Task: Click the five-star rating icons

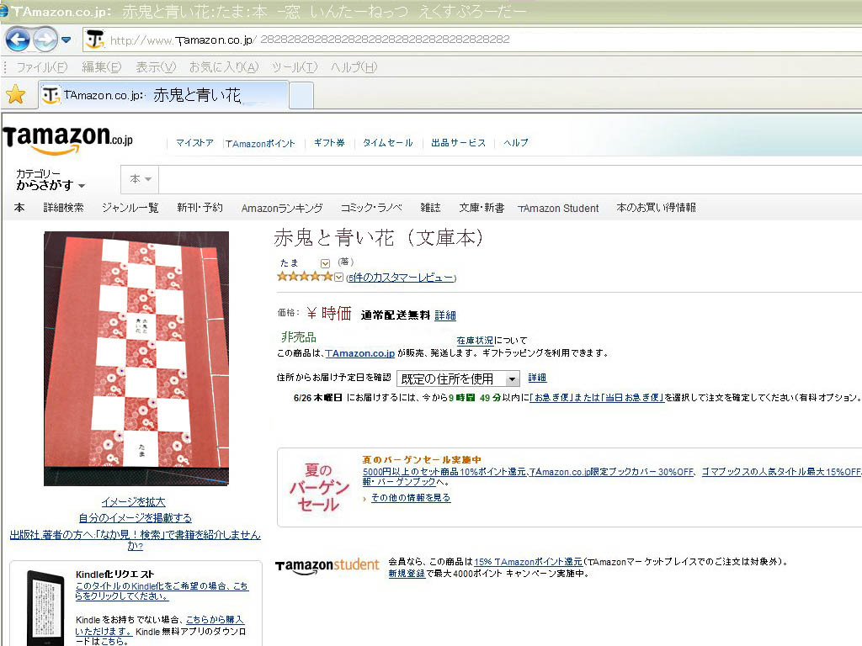Action: [305, 276]
